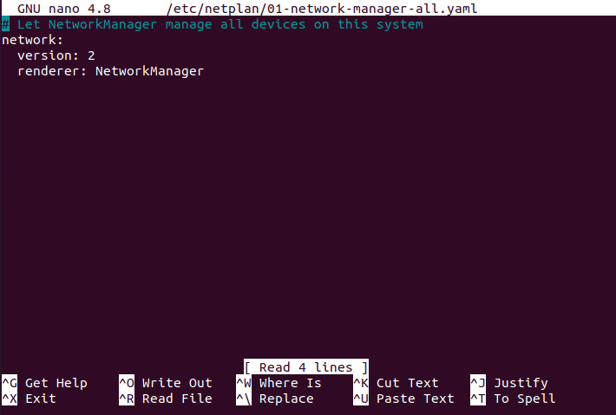Image resolution: width=616 pixels, height=415 pixels.
Task: Select the ^K Cut Text shortcut
Action: (x=396, y=383)
